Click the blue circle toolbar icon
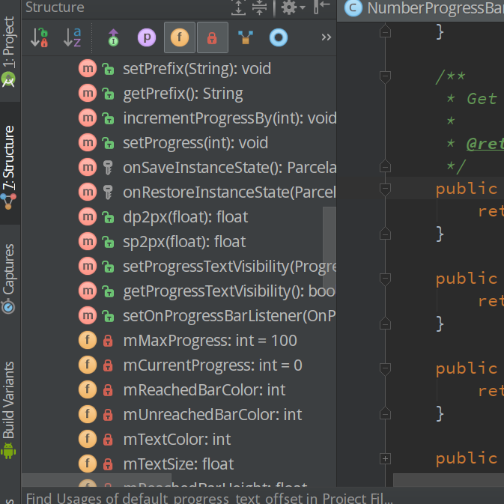 (x=278, y=37)
